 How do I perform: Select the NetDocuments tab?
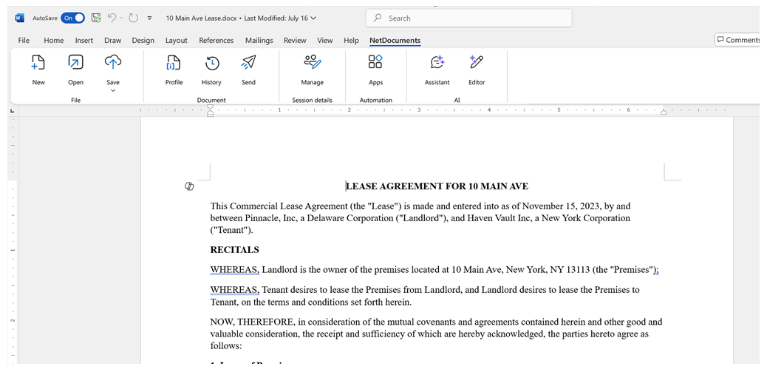click(395, 41)
